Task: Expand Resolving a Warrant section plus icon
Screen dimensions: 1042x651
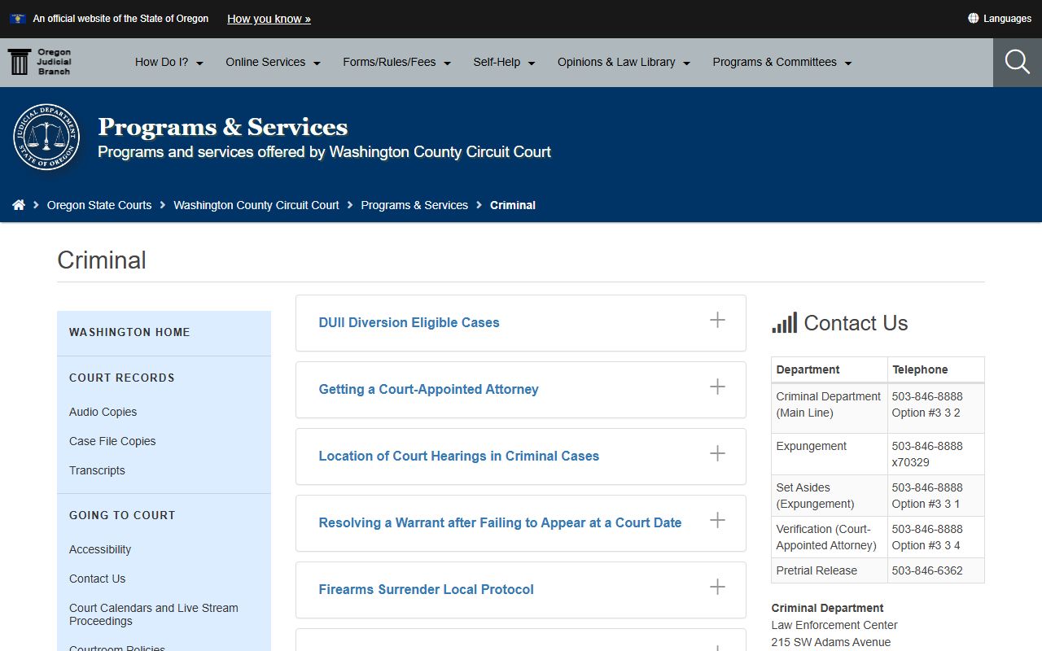Action: (x=717, y=520)
